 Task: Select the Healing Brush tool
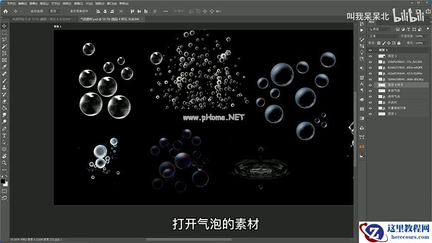click(4, 74)
